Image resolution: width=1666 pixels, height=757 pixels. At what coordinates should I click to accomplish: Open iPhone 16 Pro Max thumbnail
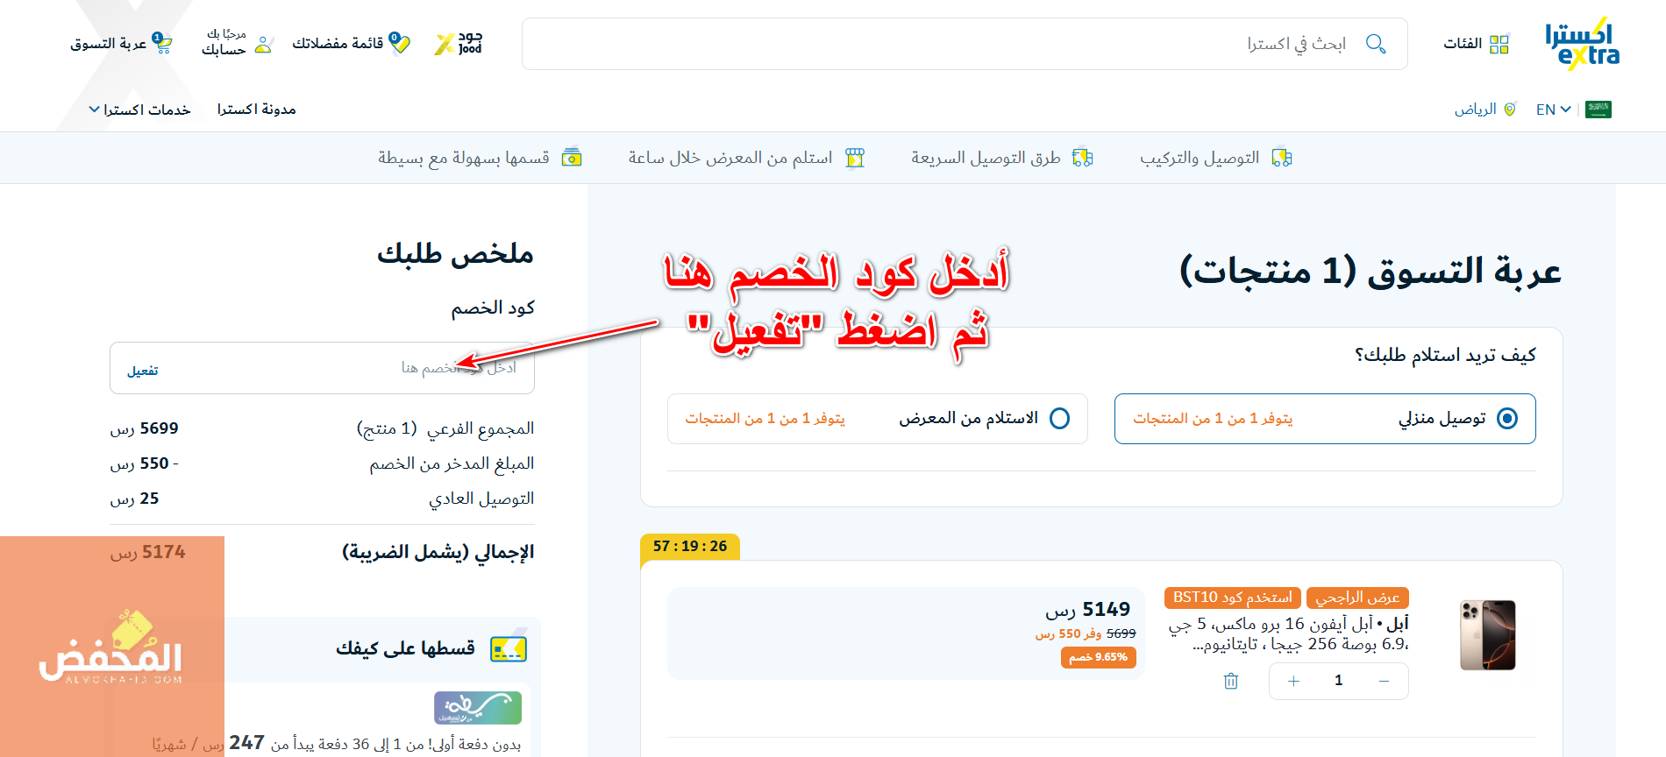click(x=1488, y=635)
